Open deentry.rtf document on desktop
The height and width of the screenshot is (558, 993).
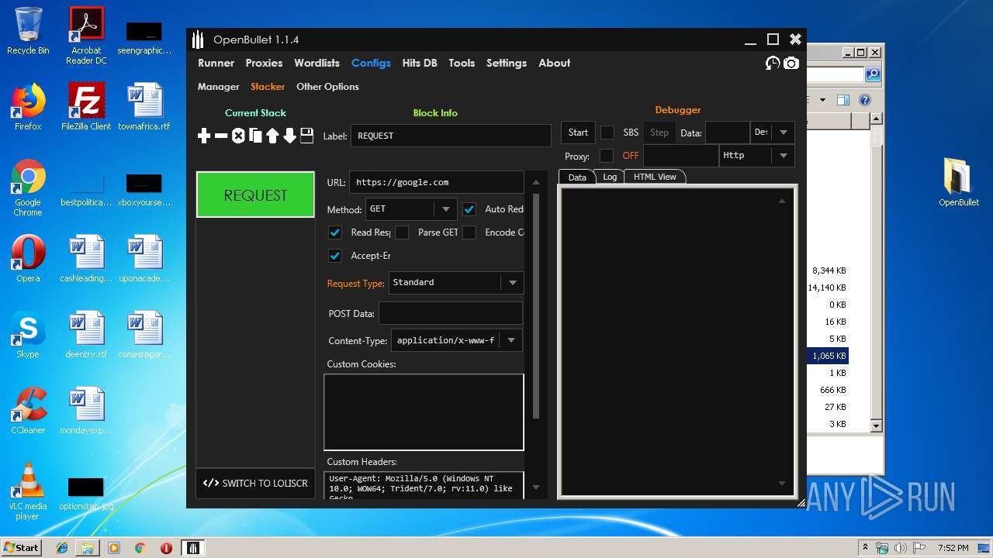tap(86, 335)
